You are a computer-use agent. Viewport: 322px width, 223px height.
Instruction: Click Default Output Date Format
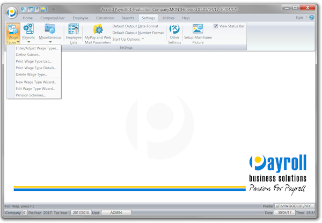coord(135,26)
